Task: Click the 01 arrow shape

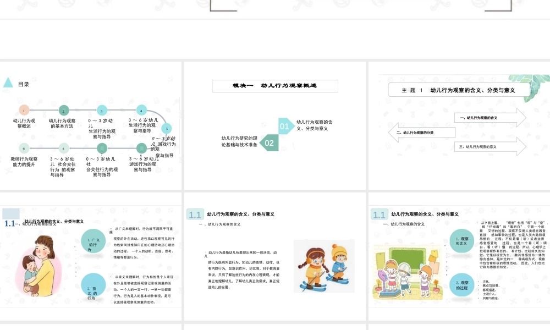Action: [x=286, y=127]
